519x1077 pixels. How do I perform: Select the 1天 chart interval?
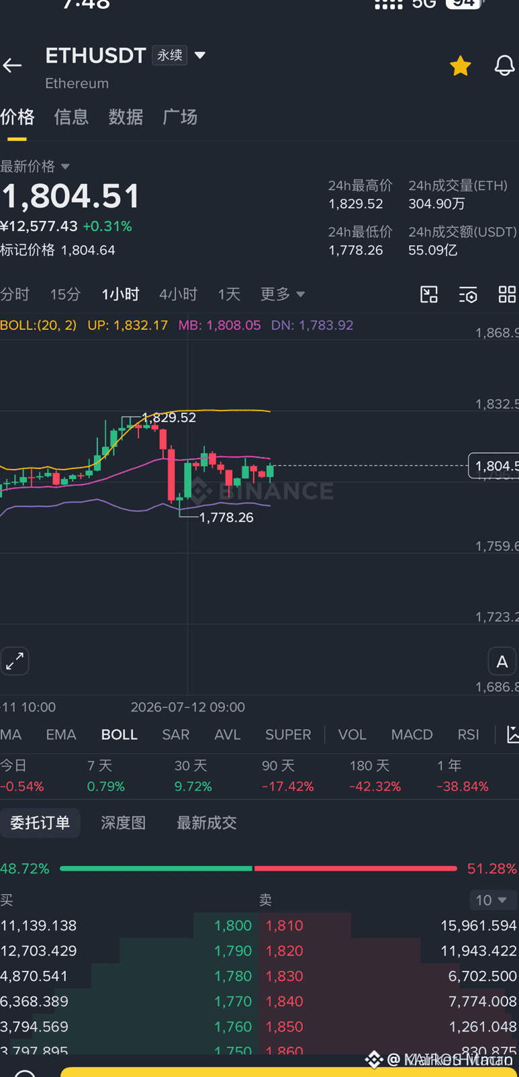(x=229, y=294)
